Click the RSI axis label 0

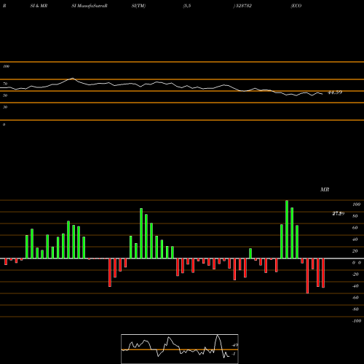pos(4,124)
